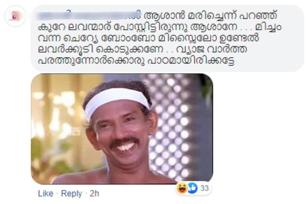Screen dimensions: 307x204
Task: Click the blue thumbs-up reaction icon
Action: tap(193, 188)
